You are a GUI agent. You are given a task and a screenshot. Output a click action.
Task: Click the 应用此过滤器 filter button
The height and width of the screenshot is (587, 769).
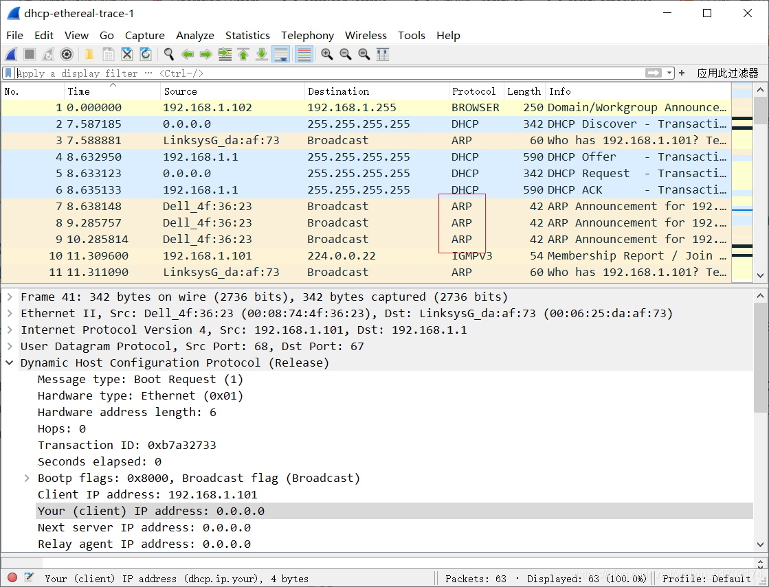pyautogui.click(x=727, y=73)
